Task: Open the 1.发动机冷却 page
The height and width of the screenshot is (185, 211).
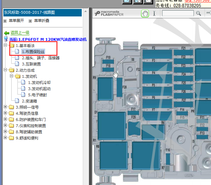Action: (39, 83)
